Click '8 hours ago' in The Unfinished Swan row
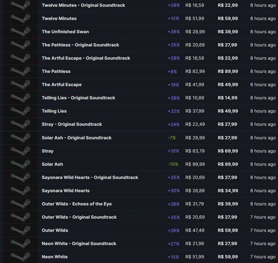The image size is (278, 263). click(x=263, y=32)
